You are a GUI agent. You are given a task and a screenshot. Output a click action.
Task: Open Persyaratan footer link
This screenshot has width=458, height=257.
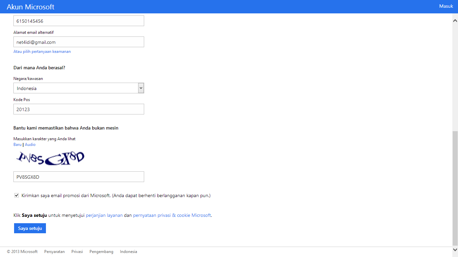[x=54, y=252]
